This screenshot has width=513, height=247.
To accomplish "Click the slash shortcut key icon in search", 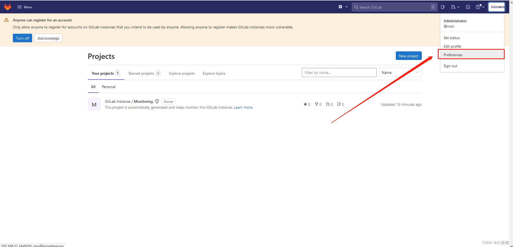I will coord(433,7).
